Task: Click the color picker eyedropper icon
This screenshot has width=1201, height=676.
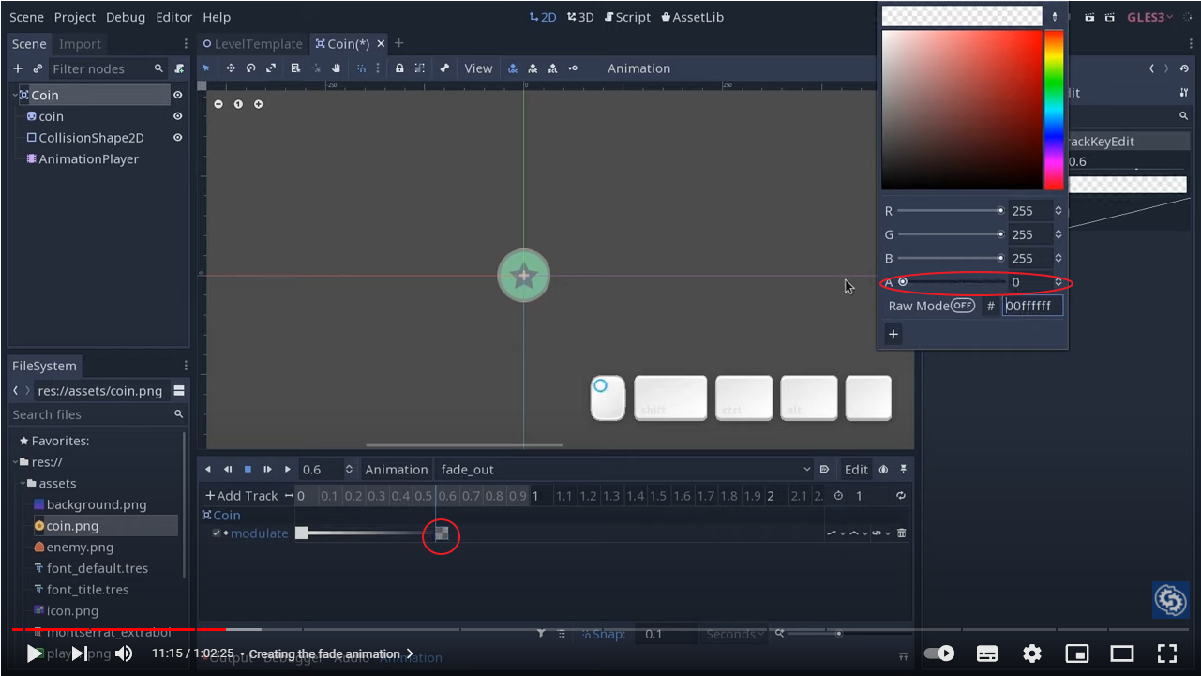Action: pos(1055,16)
